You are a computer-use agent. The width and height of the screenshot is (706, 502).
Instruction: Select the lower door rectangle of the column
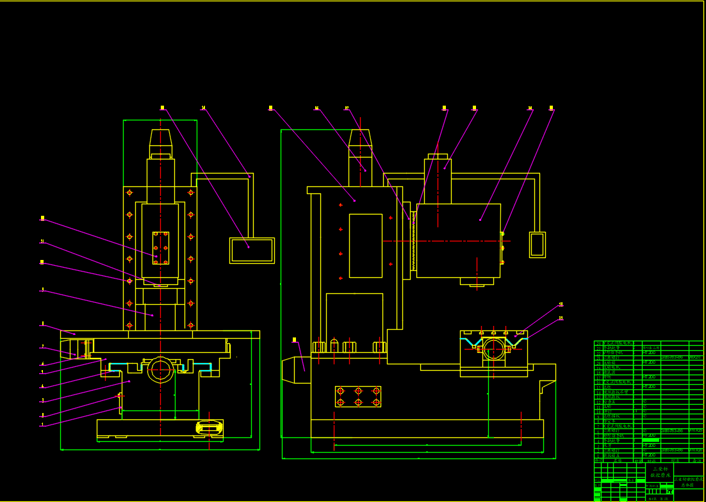click(x=354, y=323)
